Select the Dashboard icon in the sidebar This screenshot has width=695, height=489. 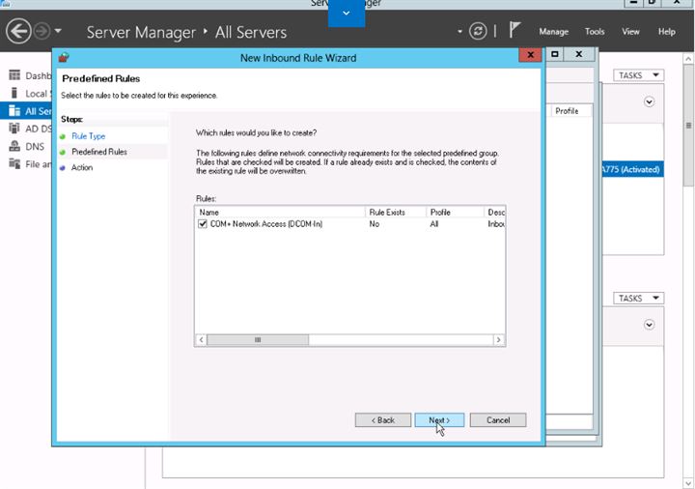(14, 75)
